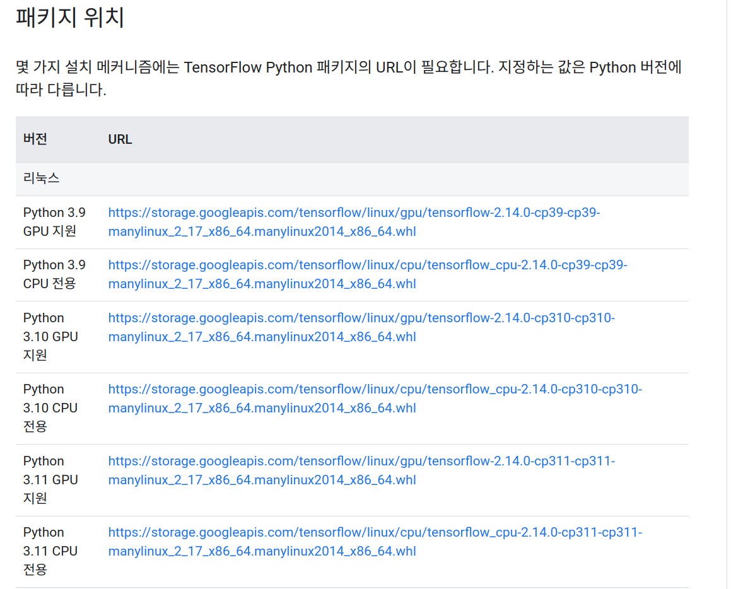Click the URL column header
The width and height of the screenshot is (731, 589).
click(120, 139)
